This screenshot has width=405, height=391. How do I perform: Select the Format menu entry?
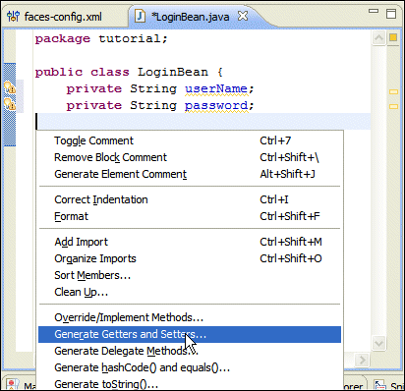pos(190,216)
